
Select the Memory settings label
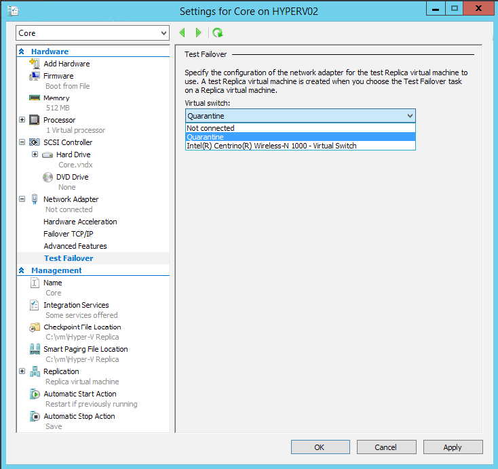pos(56,98)
